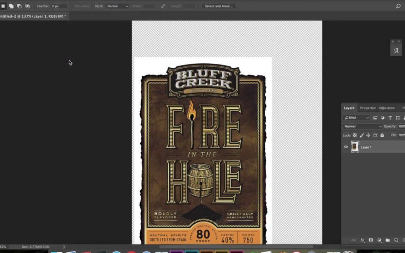Click the Layer 1 thumbnail

tap(355, 147)
